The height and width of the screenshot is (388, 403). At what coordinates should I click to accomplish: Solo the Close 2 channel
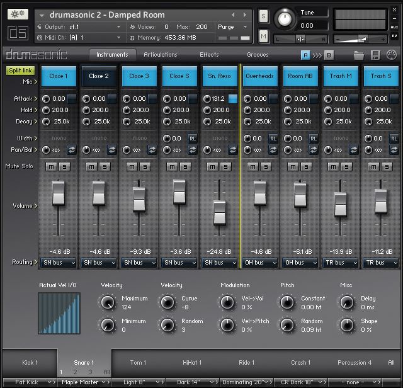(105, 167)
